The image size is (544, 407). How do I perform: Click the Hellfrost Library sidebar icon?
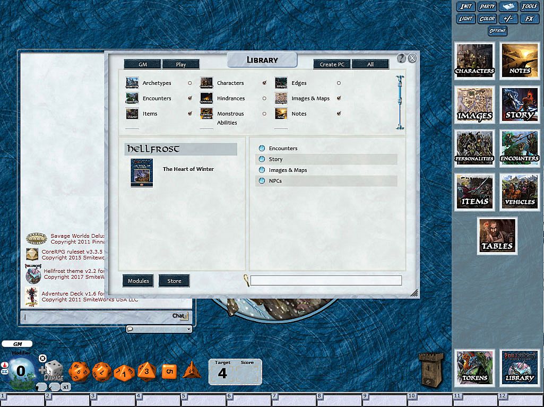[x=520, y=368]
